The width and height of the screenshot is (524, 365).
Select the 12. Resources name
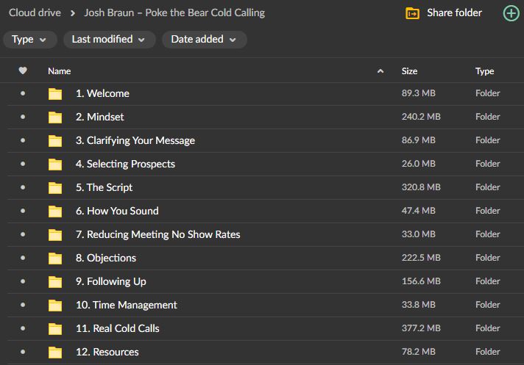point(107,352)
